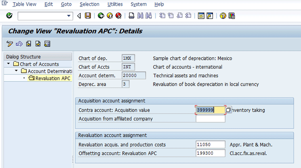Click search help button beside Contra account
The height and width of the screenshot is (168, 301).
(x=228, y=110)
